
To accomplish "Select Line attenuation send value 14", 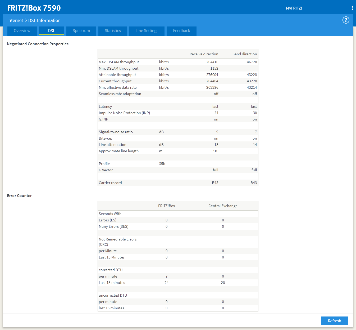I will pyautogui.click(x=255, y=145).
